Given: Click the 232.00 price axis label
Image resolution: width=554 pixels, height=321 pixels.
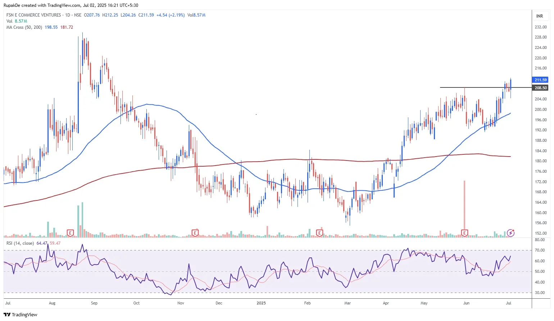Looking at the screenshot, I should pyautogui.click(x=541, y=27).
